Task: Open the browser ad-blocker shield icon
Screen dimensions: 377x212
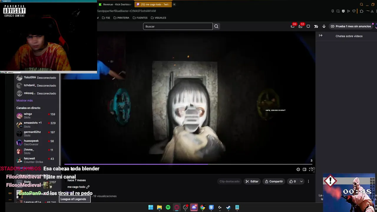Action: (x=343, y=11)
